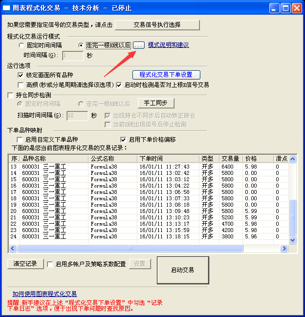Open the 模式说明和建议 link
305x317 pixels.
[168, 45]
